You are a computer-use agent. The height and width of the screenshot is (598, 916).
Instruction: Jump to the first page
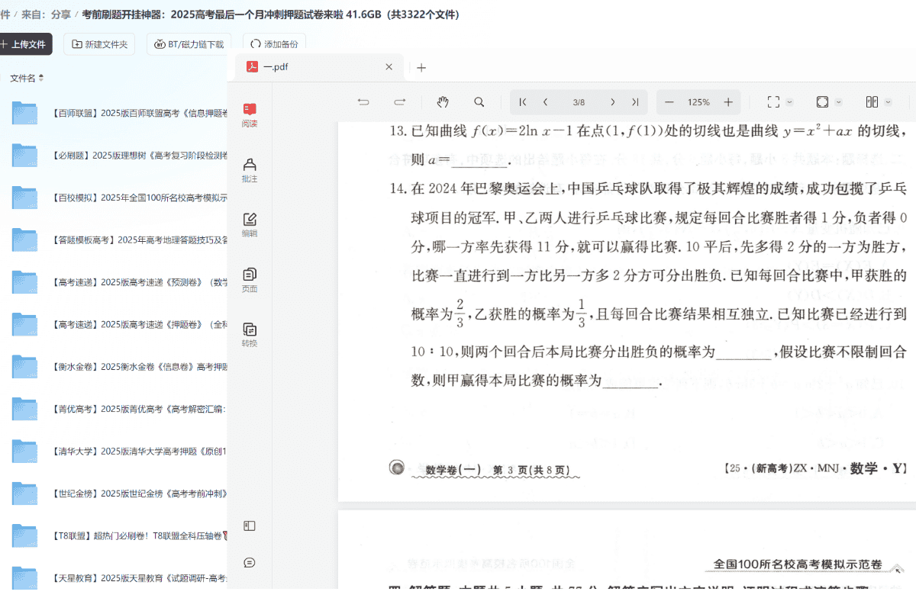coord(523,102)
